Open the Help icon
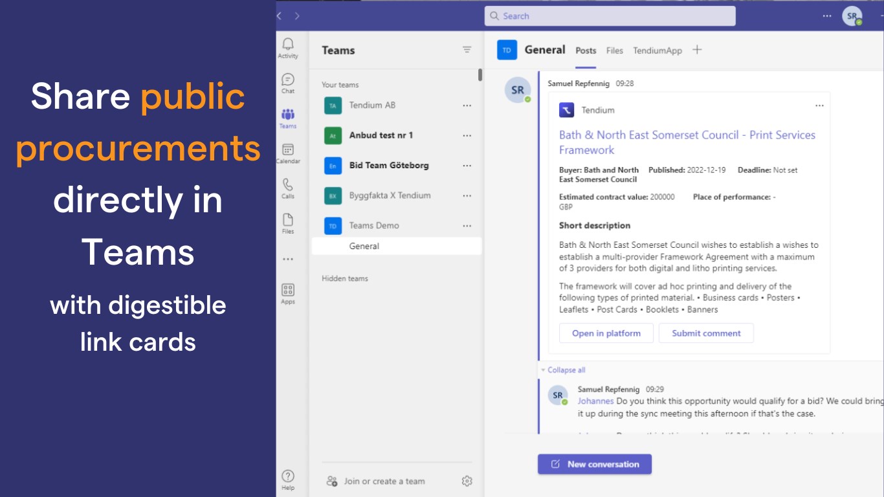 click(288, 476)
